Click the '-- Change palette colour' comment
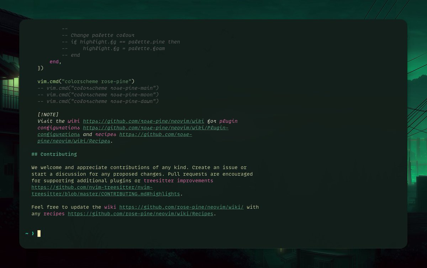Image resolution: width=427 pixels, height=268 pixels. 98,35
